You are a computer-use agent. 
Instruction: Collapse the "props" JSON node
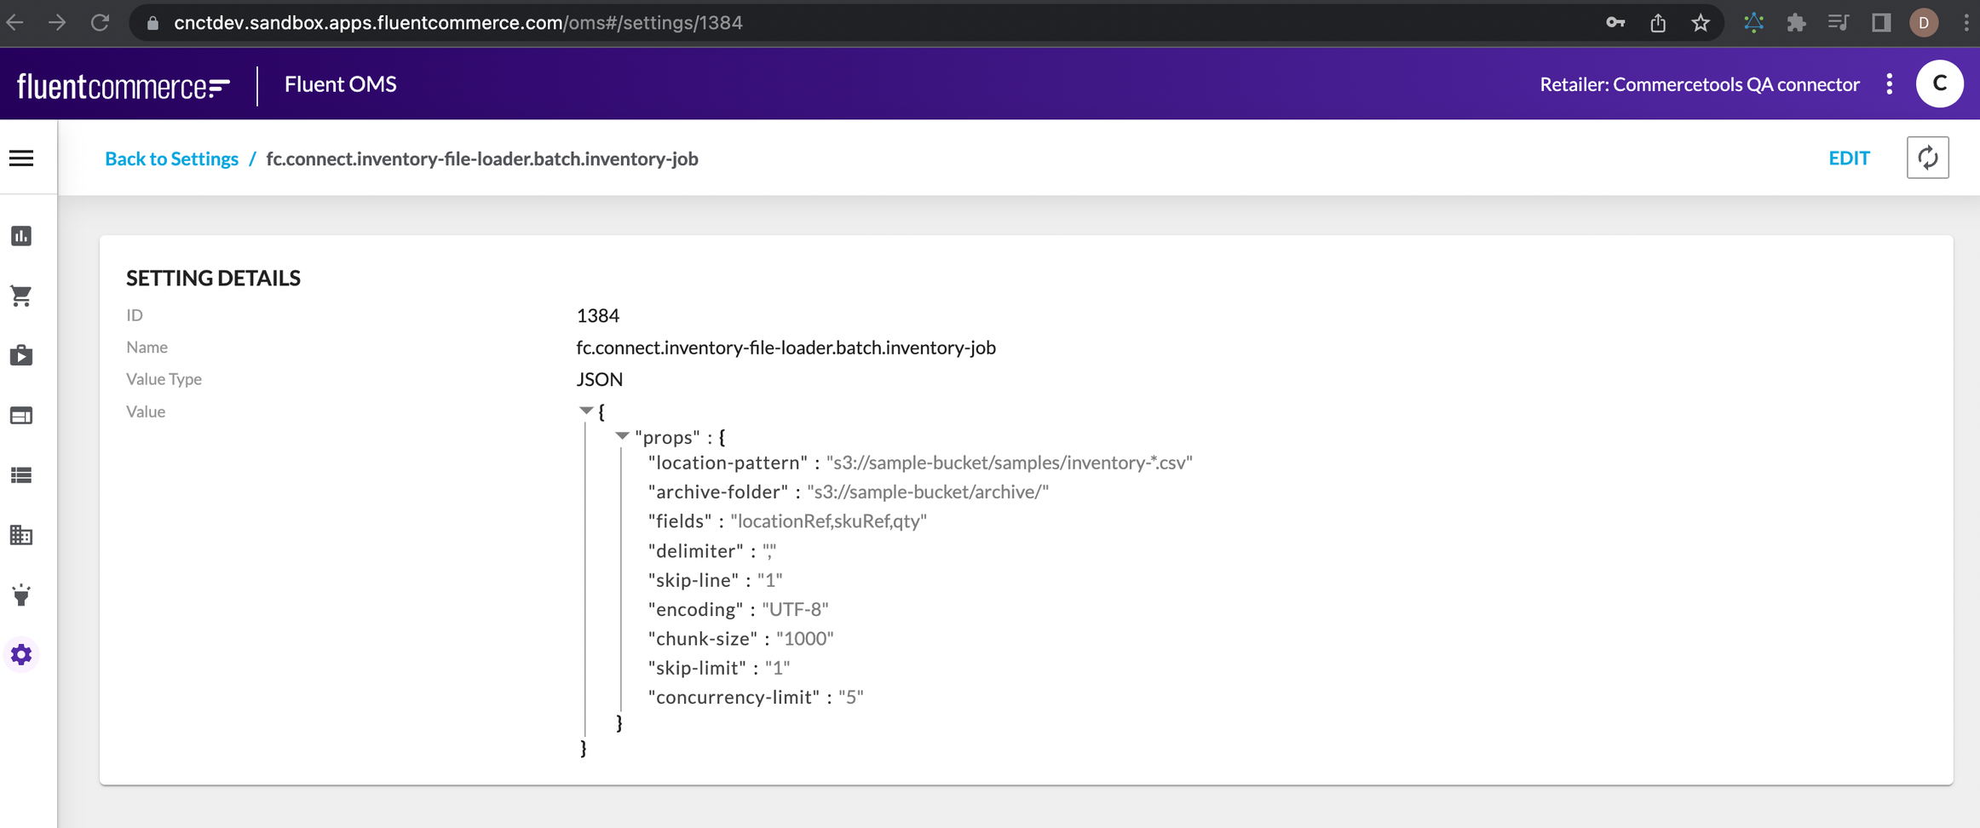coord(622,436)
